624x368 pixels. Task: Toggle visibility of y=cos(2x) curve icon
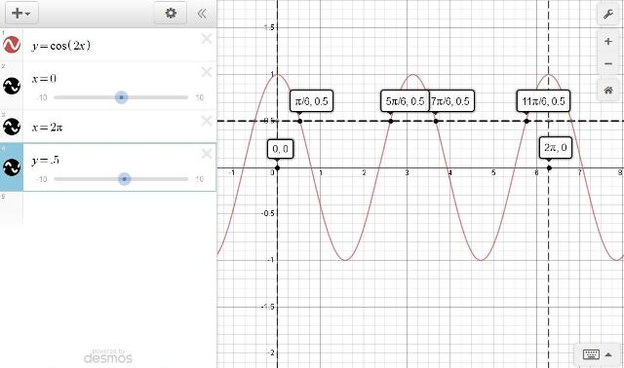[12, 45]
